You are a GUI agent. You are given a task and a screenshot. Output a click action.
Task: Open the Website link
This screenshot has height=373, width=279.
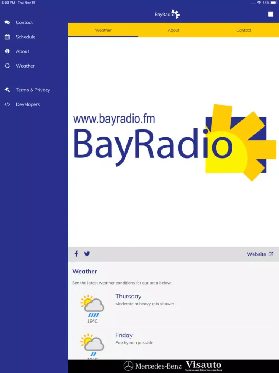[260, 254]
